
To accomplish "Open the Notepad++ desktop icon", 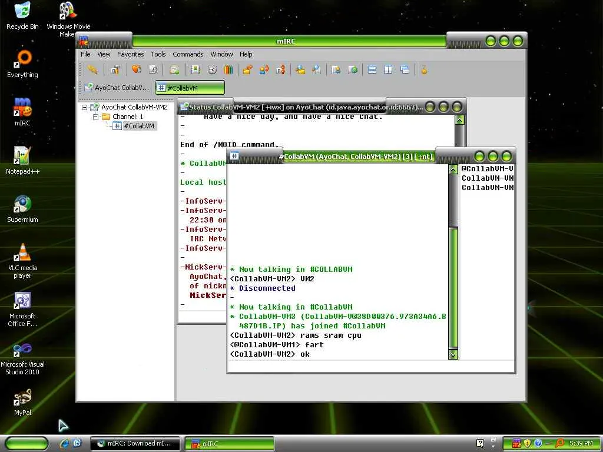I will click(x=22, y=160).
